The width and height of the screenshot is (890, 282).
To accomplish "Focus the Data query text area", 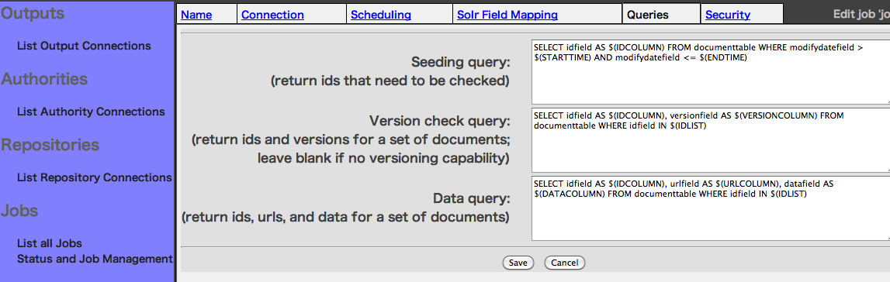I will (711, 208).
